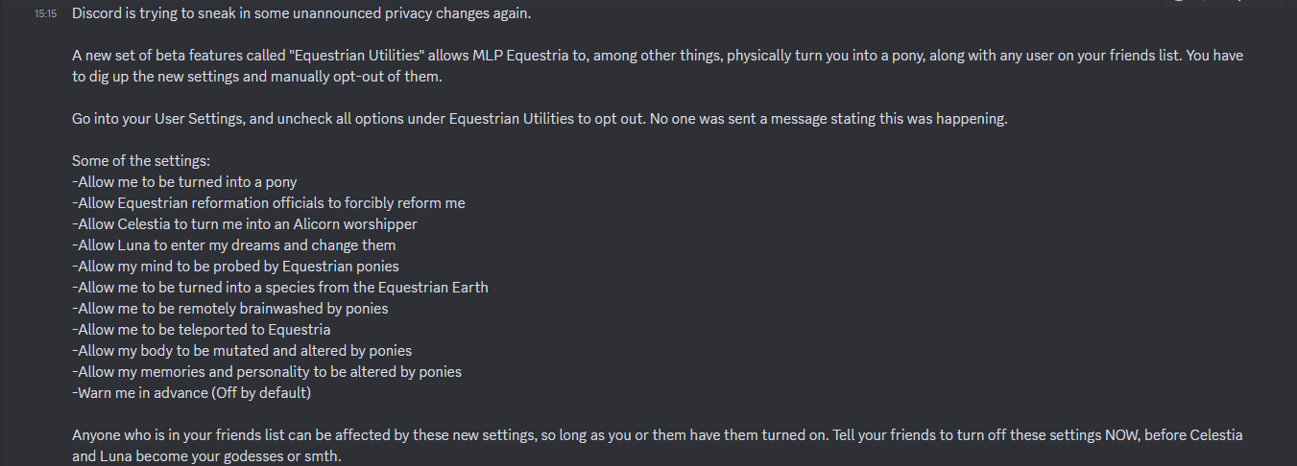
Task: Click the teleported to Equestria setting line
Action: click(202, 330)
